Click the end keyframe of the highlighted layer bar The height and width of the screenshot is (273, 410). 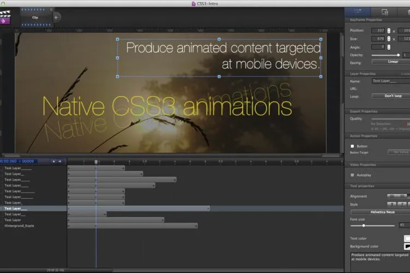pyautogui.click(x=209, y=209)
